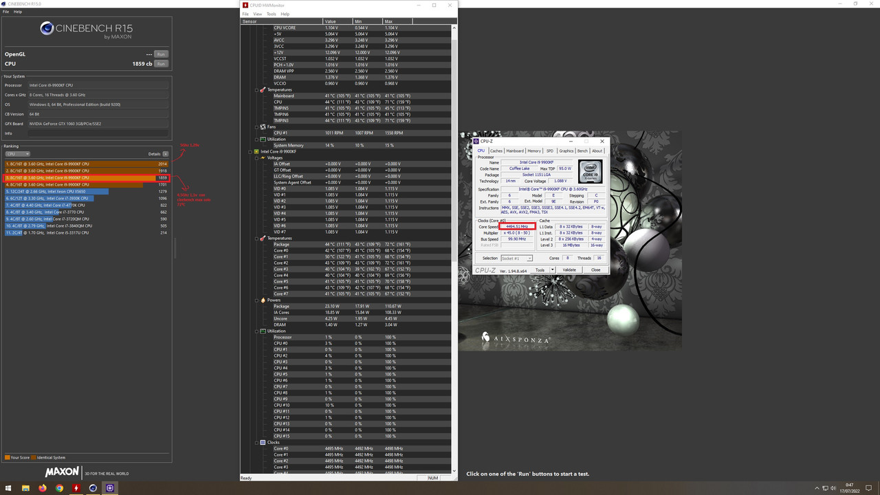Open Tools menu in HWMonitor
The image size is (880, 495).
point(271,14)
